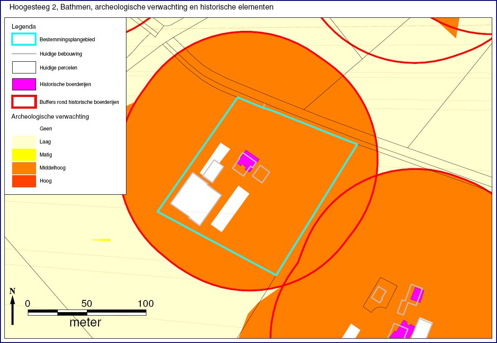Click the cyan Bestemmingsplangebied legend symbol
The width and height of the screenshot is (497, 343).
(x=24, y=40)
